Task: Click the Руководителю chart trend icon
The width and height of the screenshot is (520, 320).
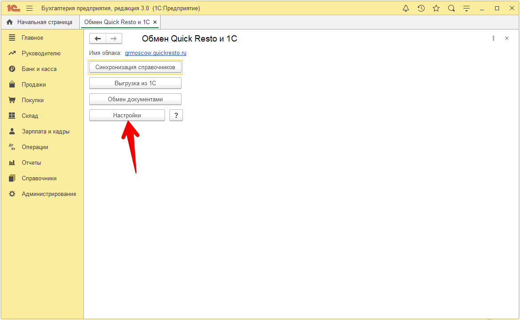Action: [12, 53]
